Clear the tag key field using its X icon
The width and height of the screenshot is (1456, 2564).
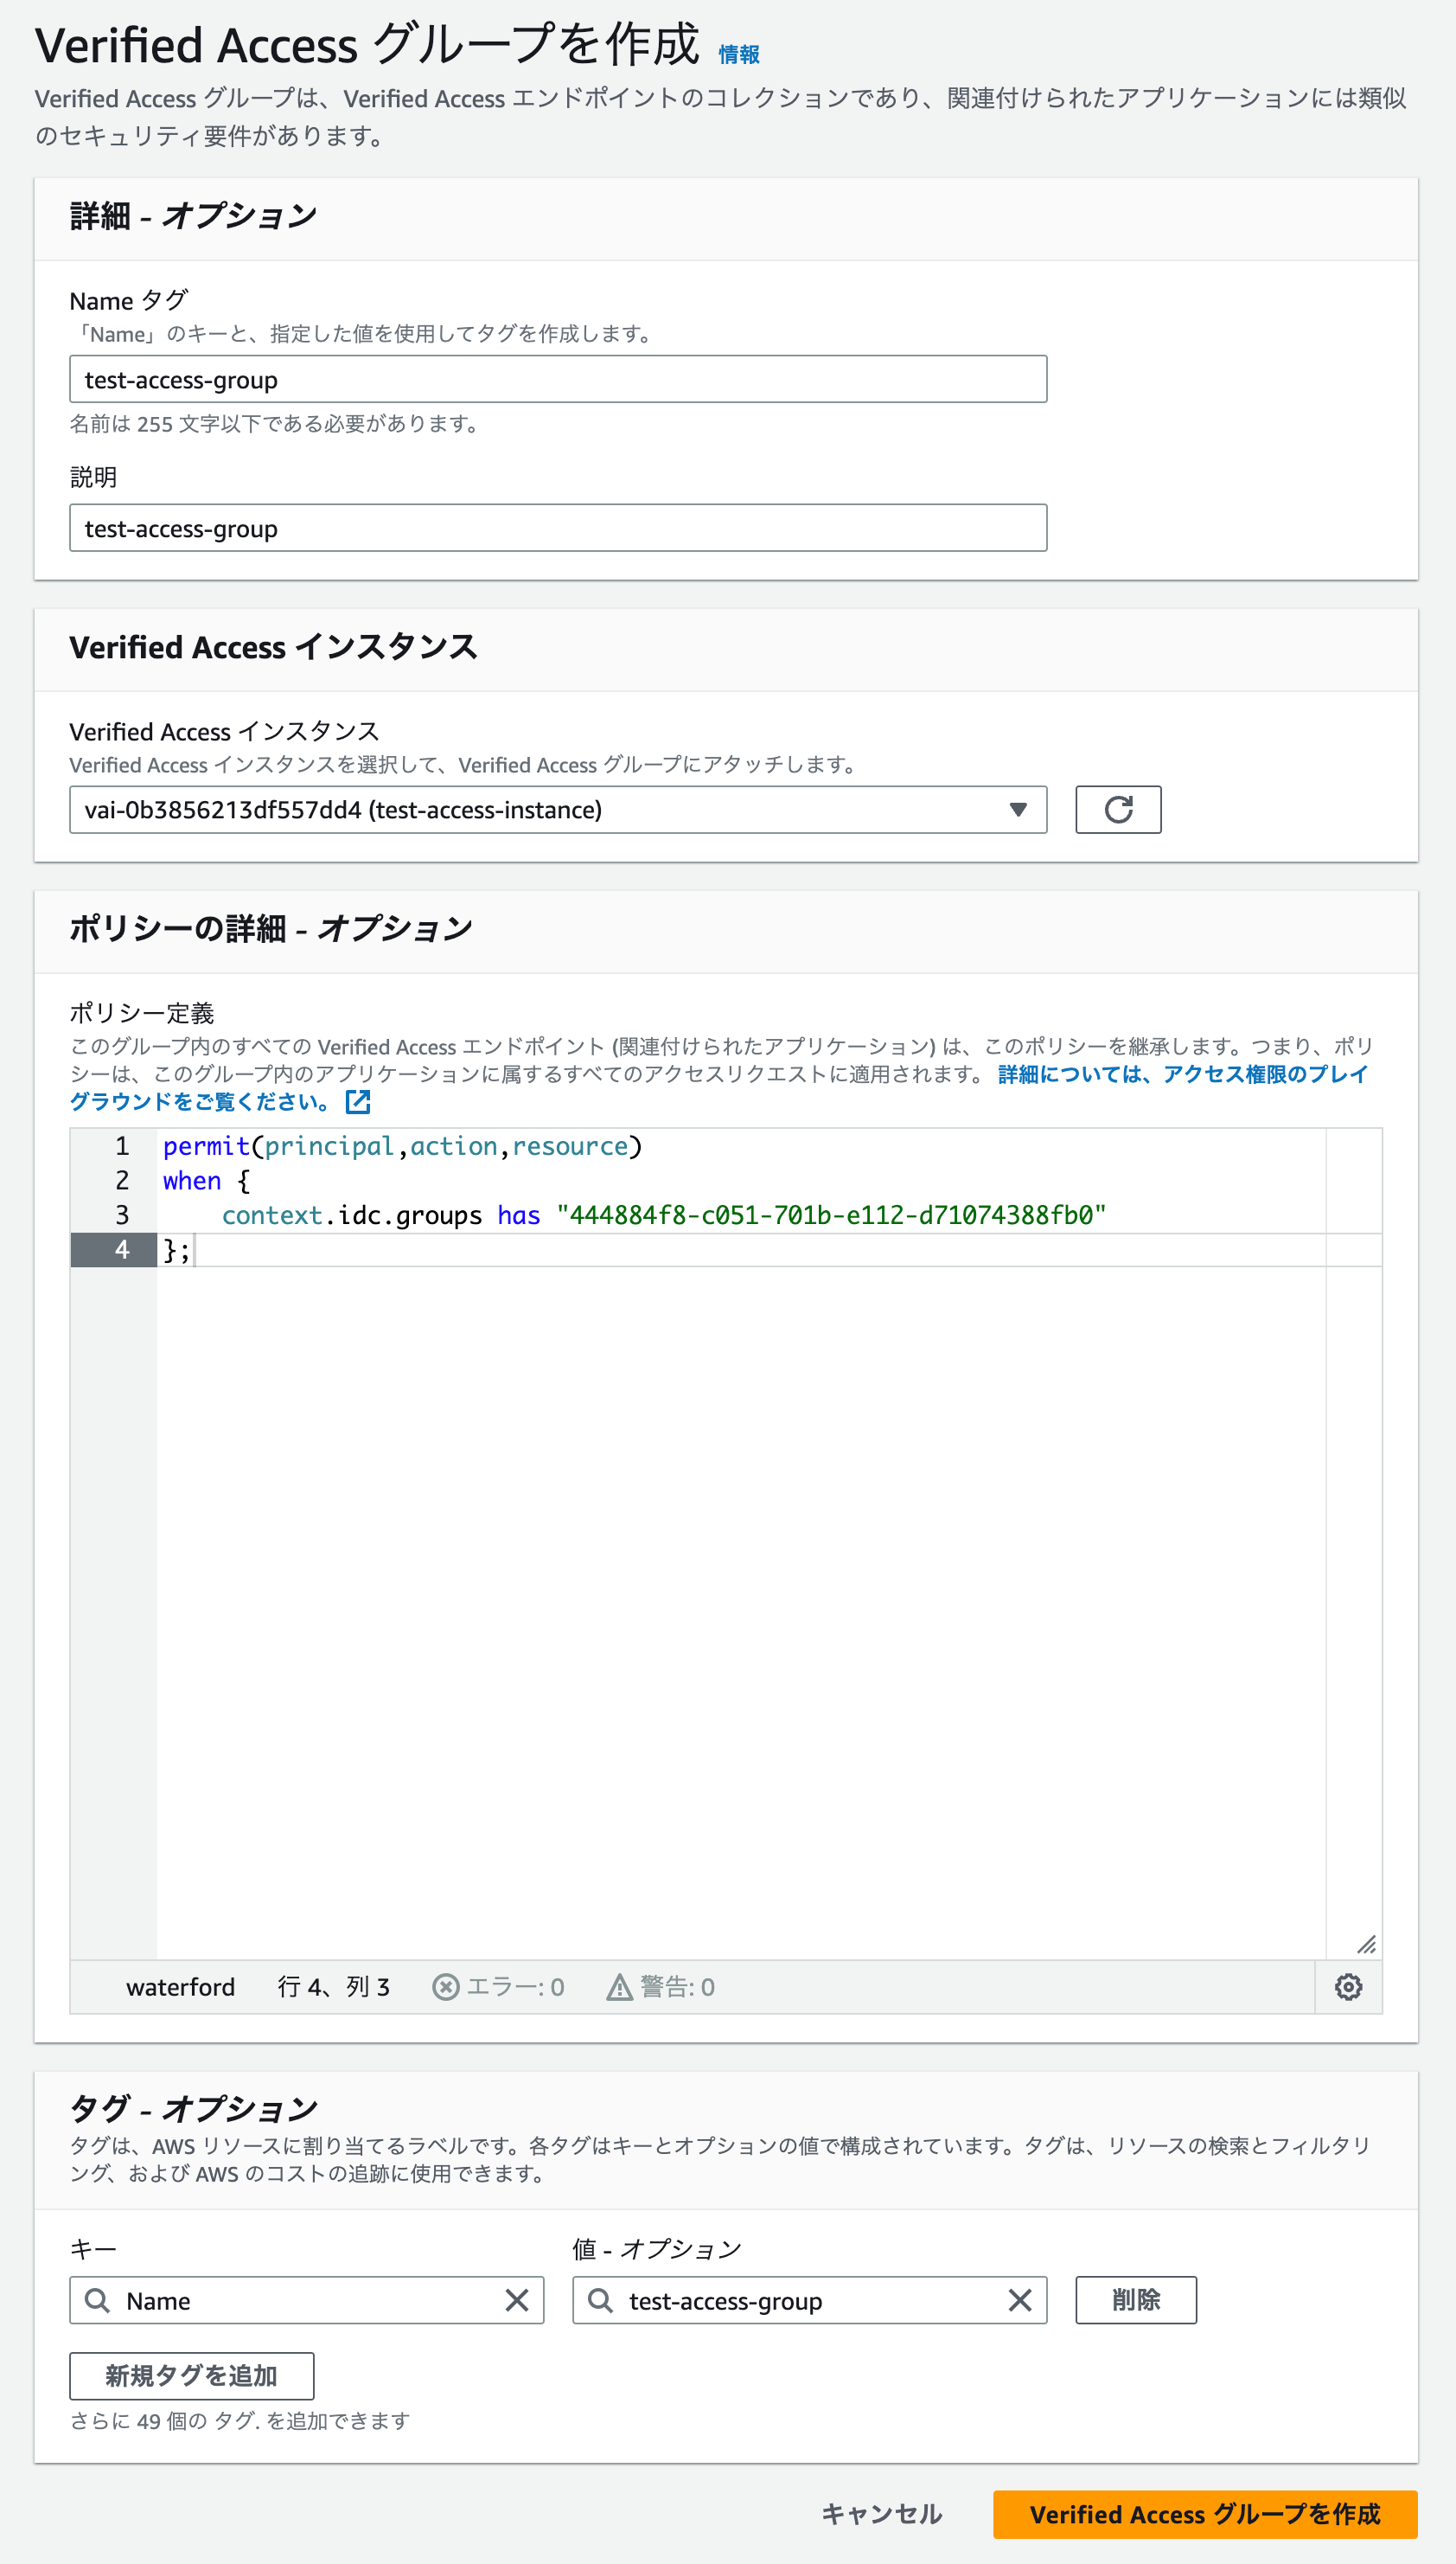(x=518, y=2300)
